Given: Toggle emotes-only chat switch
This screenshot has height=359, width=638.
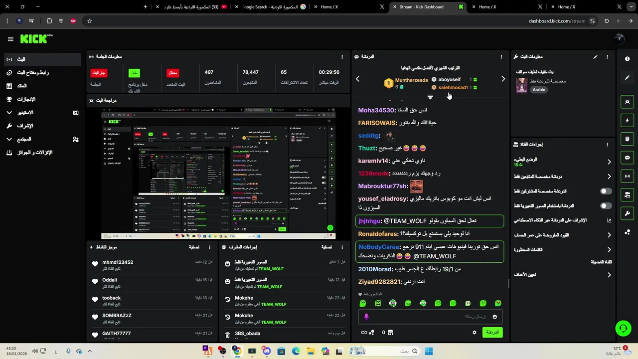Looking at the screenshot, I should 606,205.
